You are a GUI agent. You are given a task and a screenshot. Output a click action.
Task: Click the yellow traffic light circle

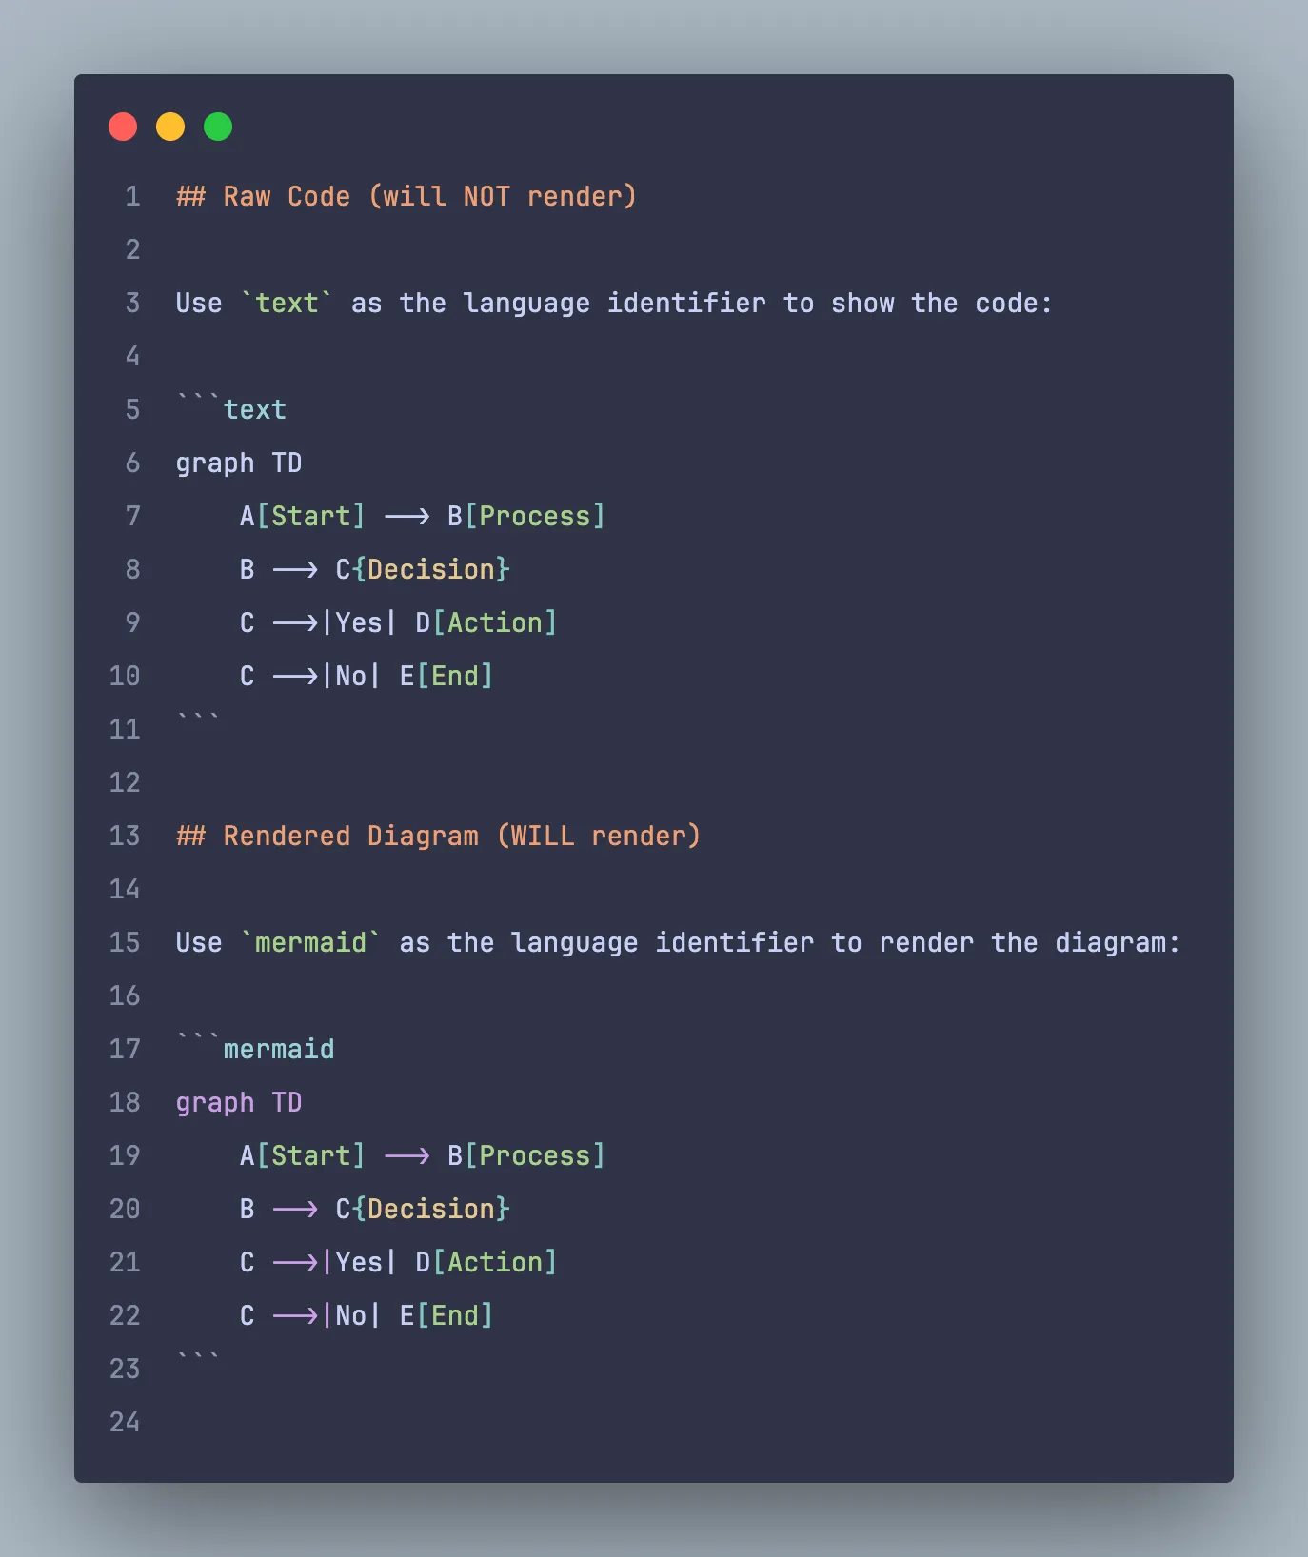(x=170, y=126)
